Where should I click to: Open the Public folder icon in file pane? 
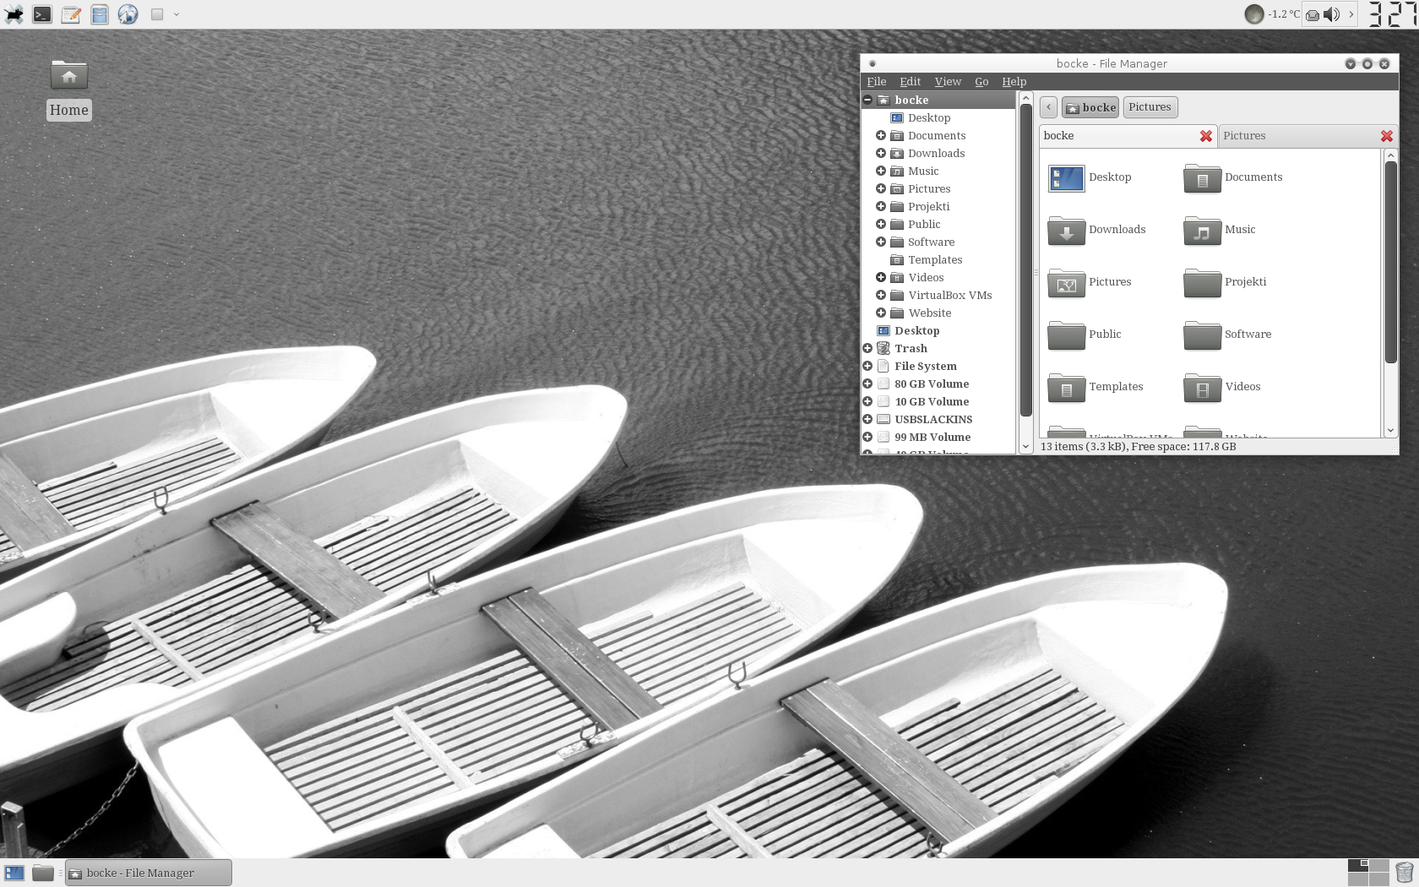[x=1066, y=335]
